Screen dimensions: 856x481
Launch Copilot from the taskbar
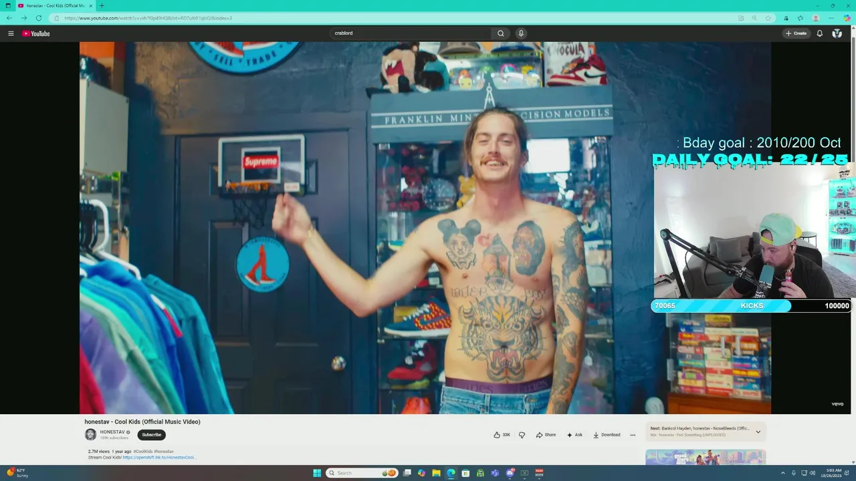click(421, 473)
